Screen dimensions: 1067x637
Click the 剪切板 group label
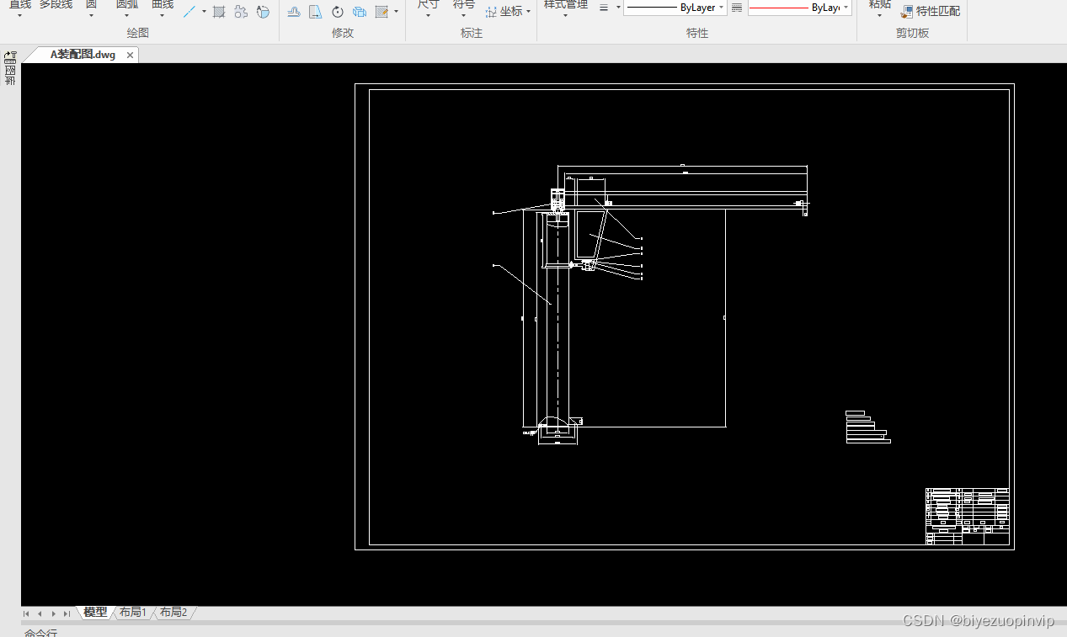click(x=912, y=33)
